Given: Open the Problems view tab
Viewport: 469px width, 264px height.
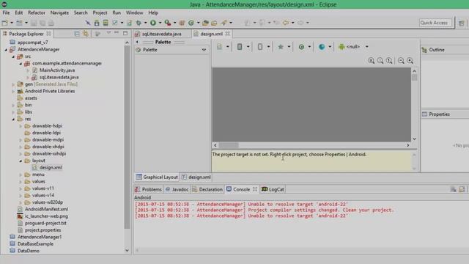Looking at the screenshot, I should point(148,189).
